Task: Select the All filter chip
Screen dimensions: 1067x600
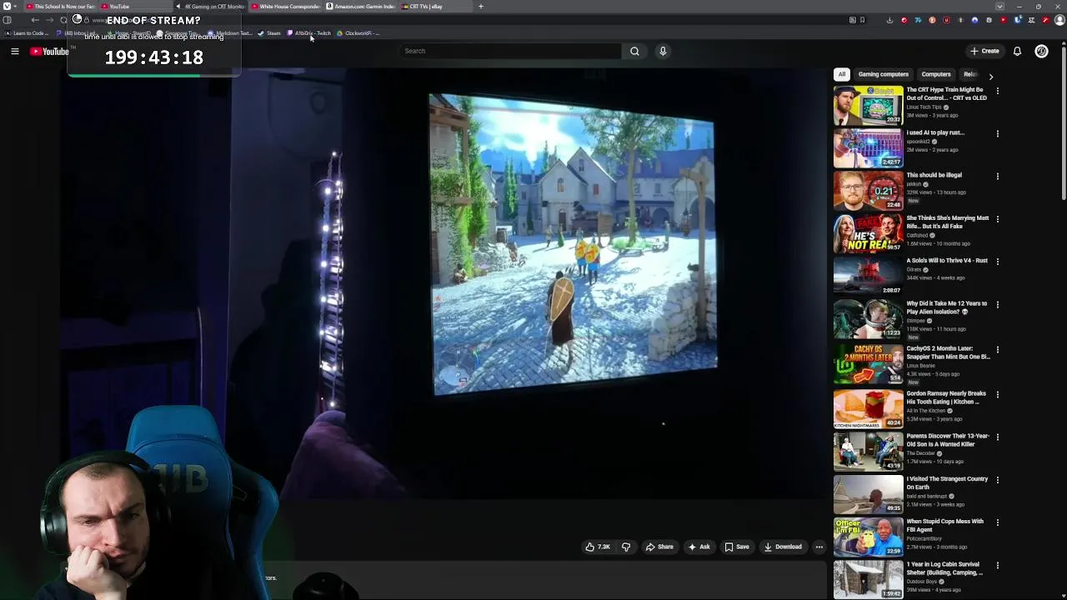Action: click(842, 74)
